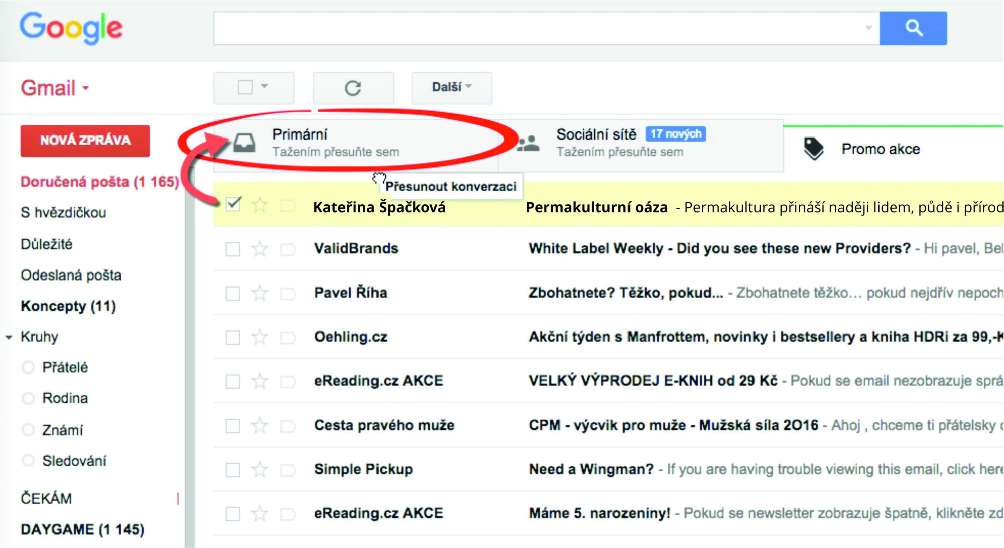1004x548 pixels.
Task: Open the DAYGAME label
Action: coord(82,530)
